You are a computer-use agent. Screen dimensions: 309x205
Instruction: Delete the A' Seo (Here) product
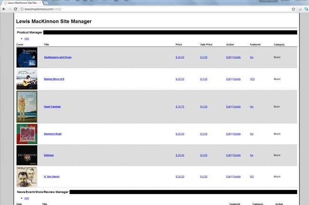point(237,177)
